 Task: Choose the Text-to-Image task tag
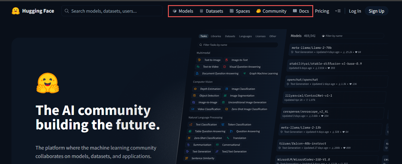(x=209, y=60)
